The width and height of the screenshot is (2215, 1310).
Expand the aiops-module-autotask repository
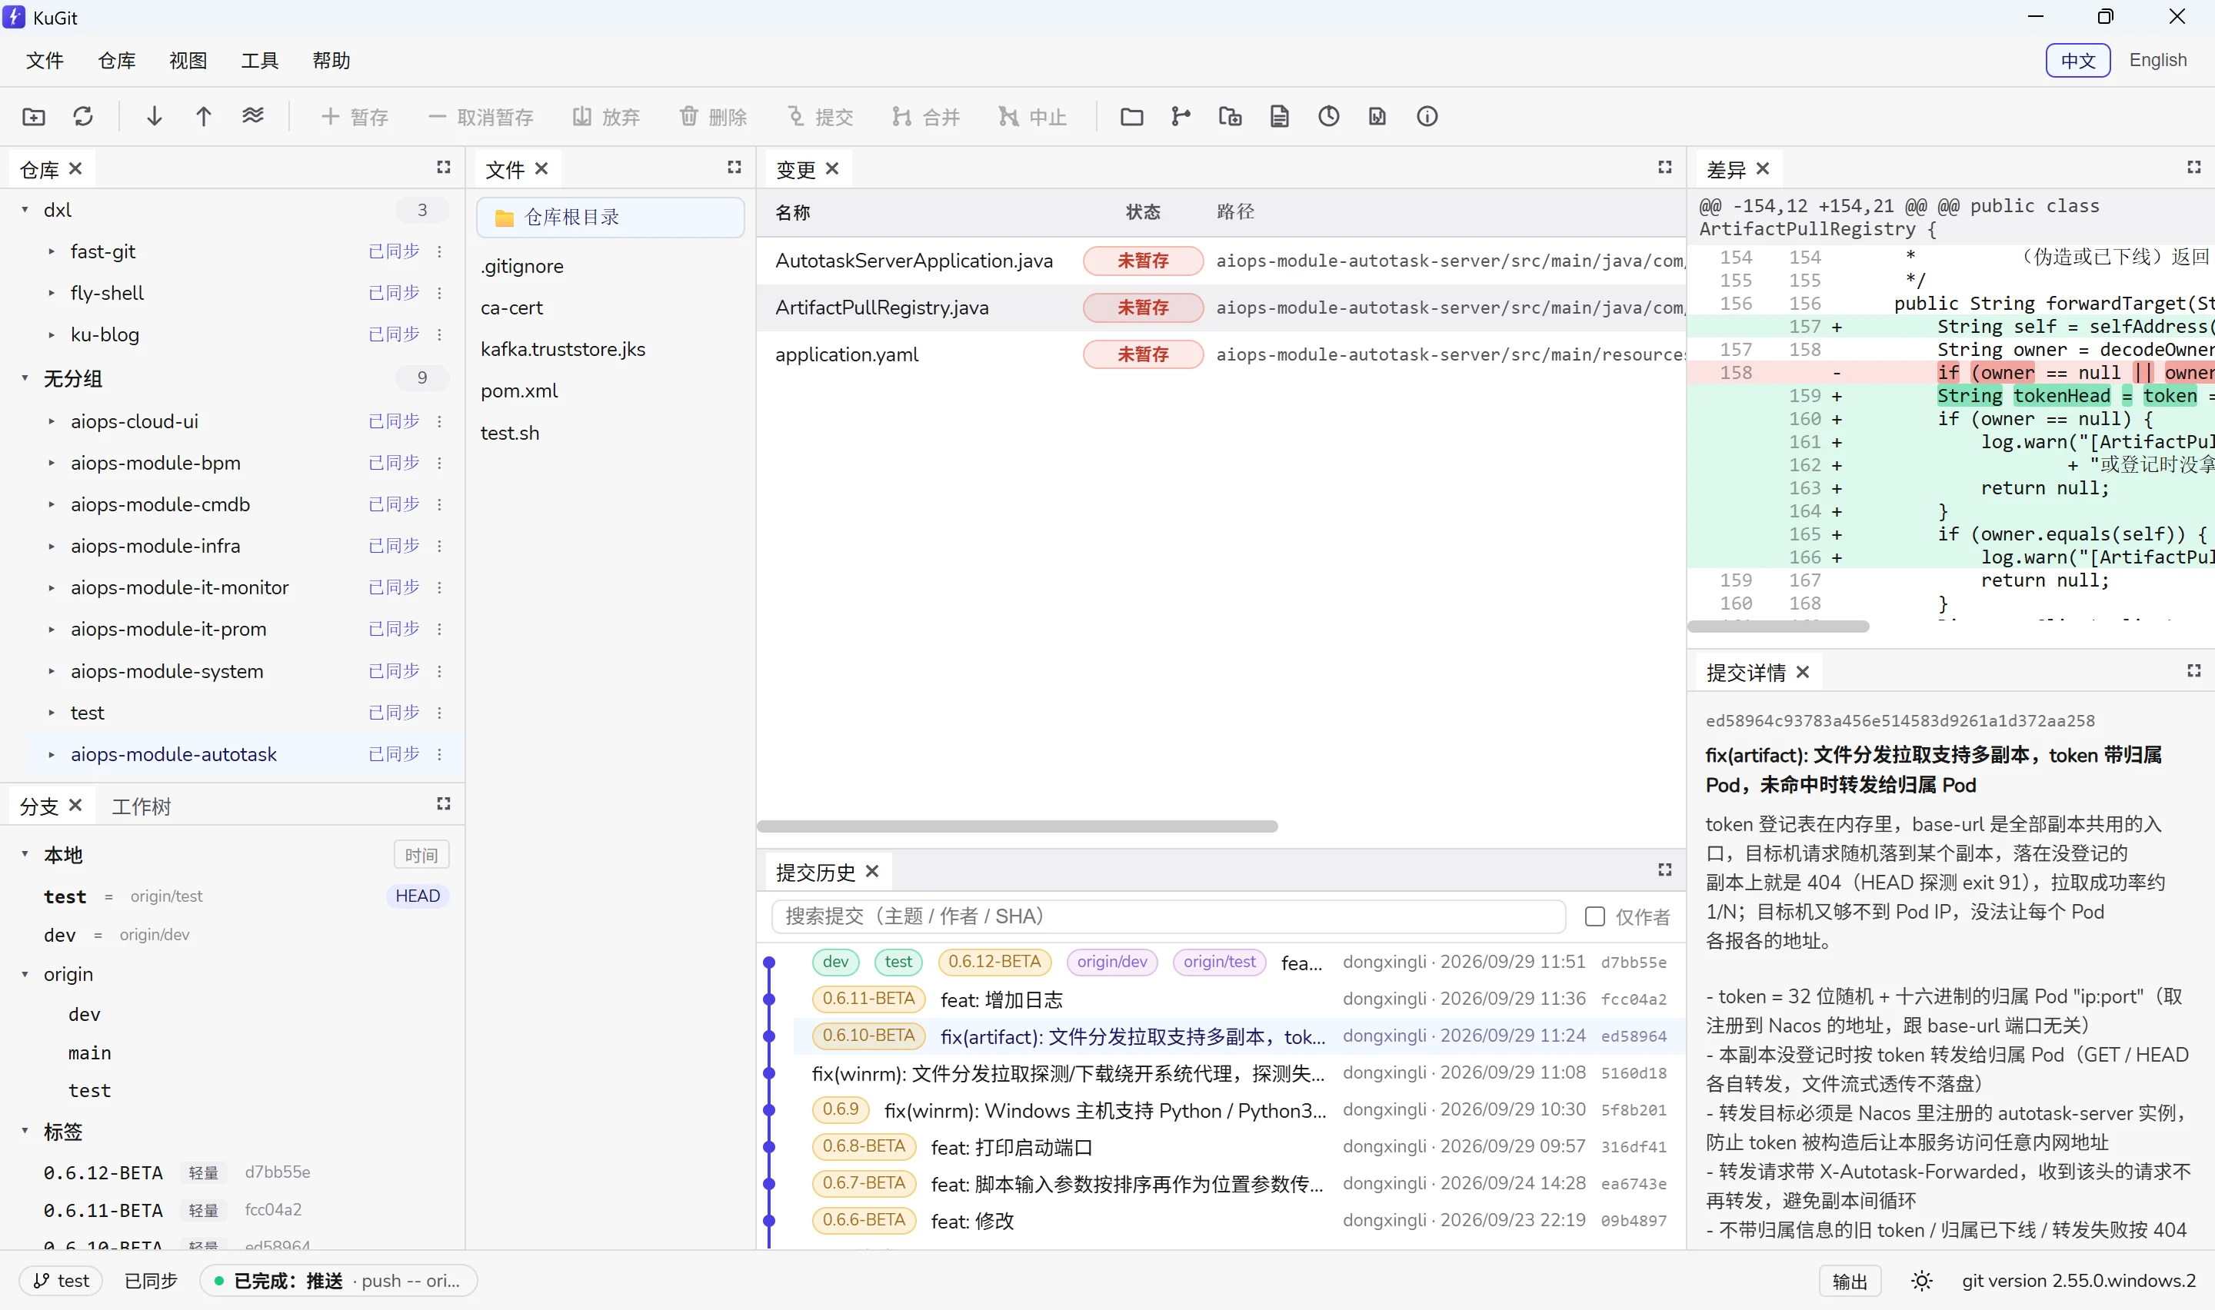pyautogui.click(x=52, y=755)
